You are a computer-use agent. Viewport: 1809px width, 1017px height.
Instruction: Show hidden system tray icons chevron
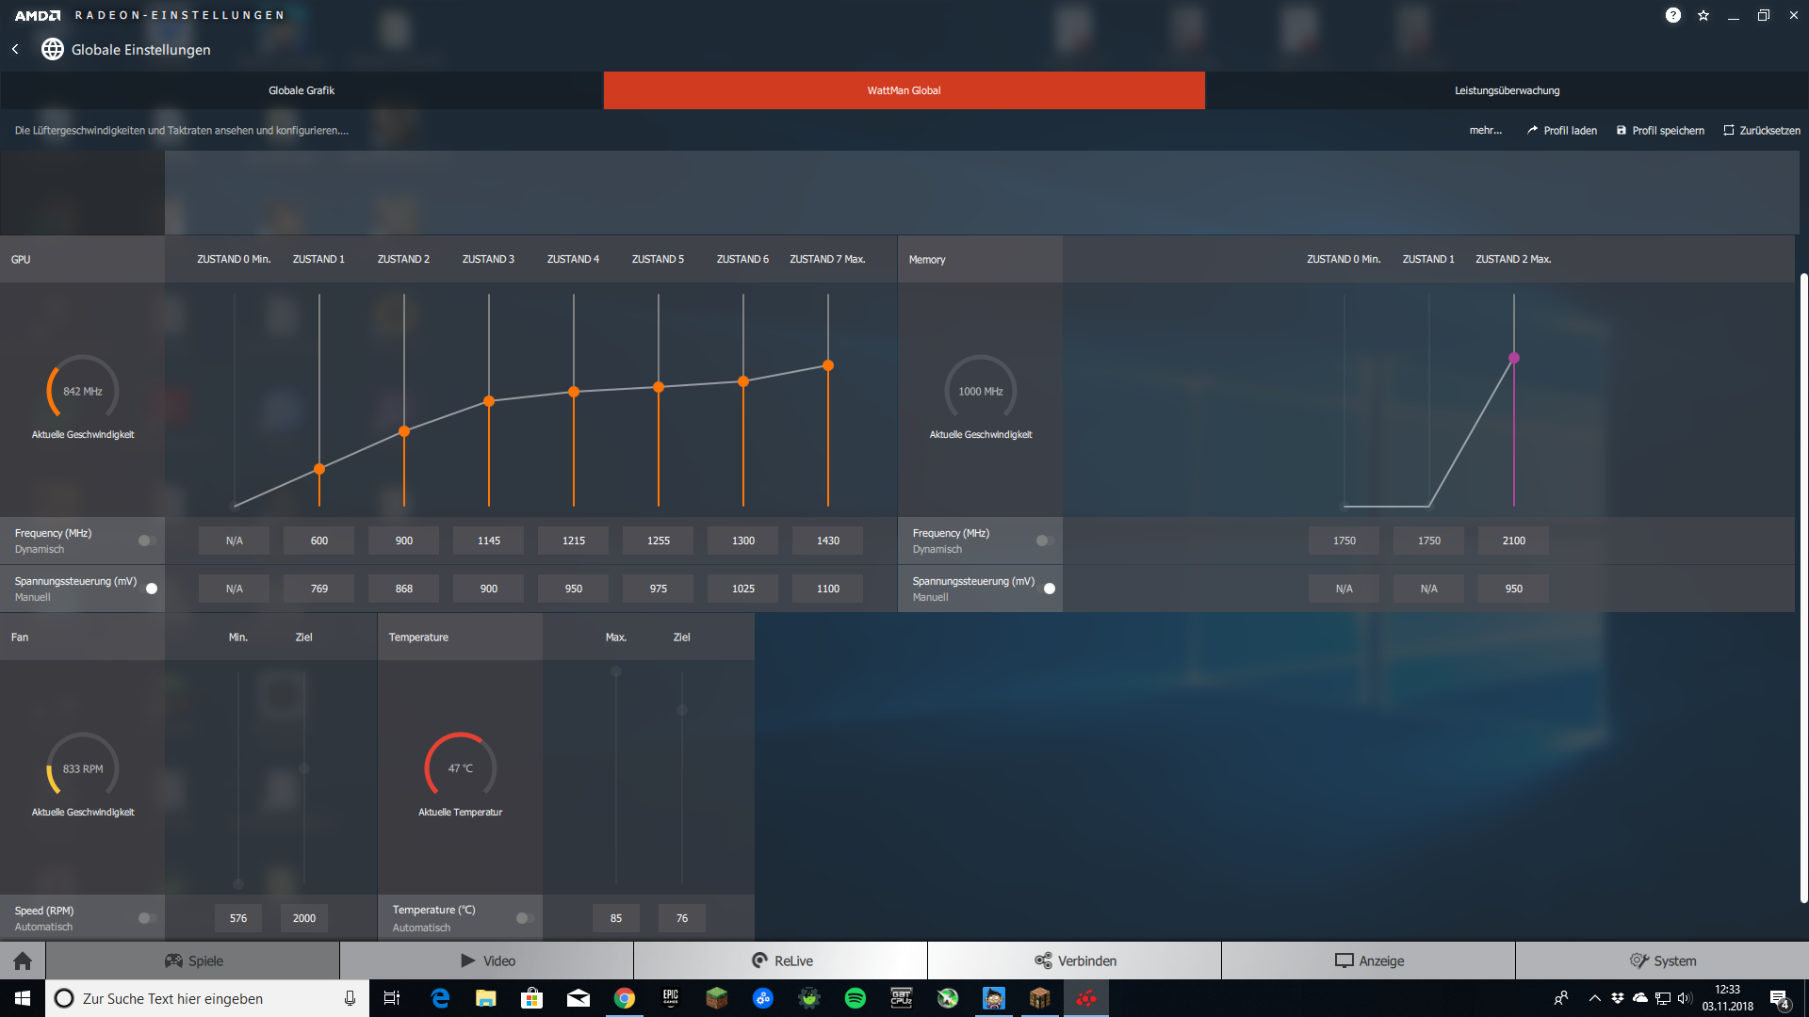click(x=1594, y=998)
